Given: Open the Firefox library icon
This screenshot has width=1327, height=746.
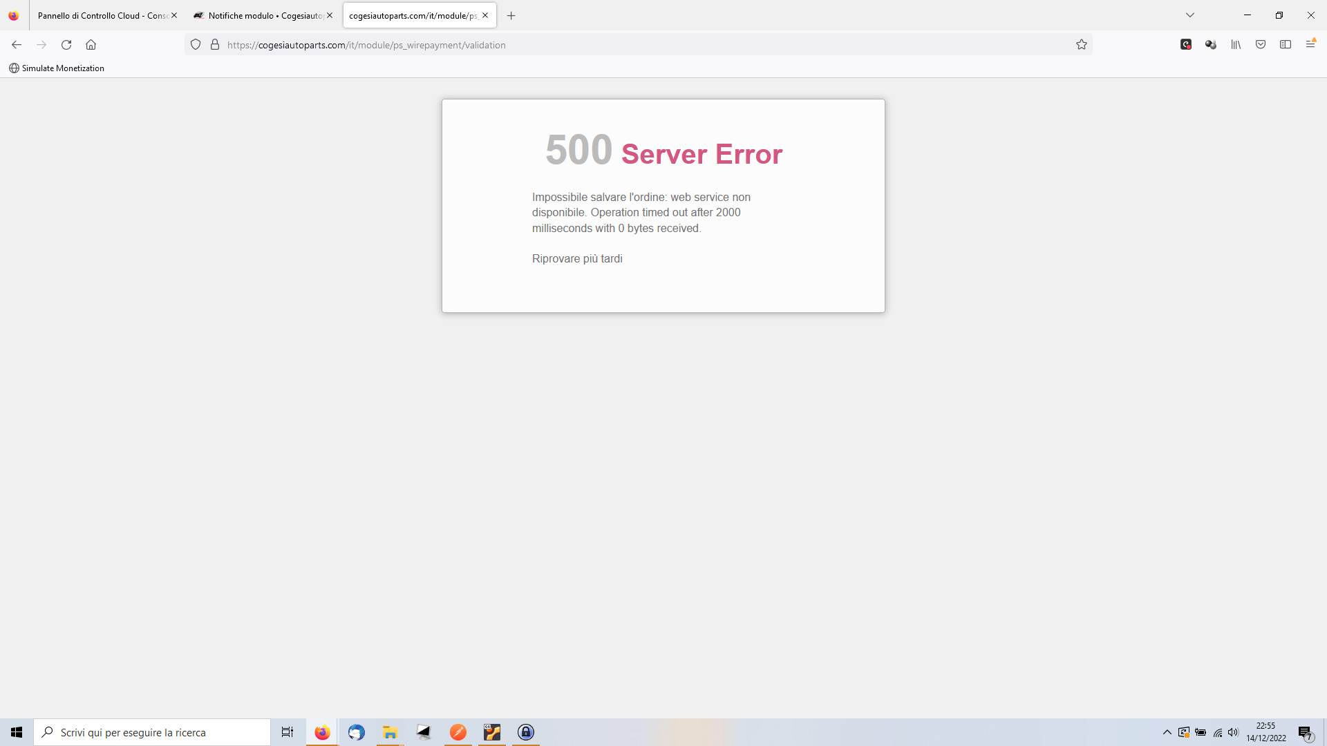Looking at the screenshot, I should point(1236,45).
